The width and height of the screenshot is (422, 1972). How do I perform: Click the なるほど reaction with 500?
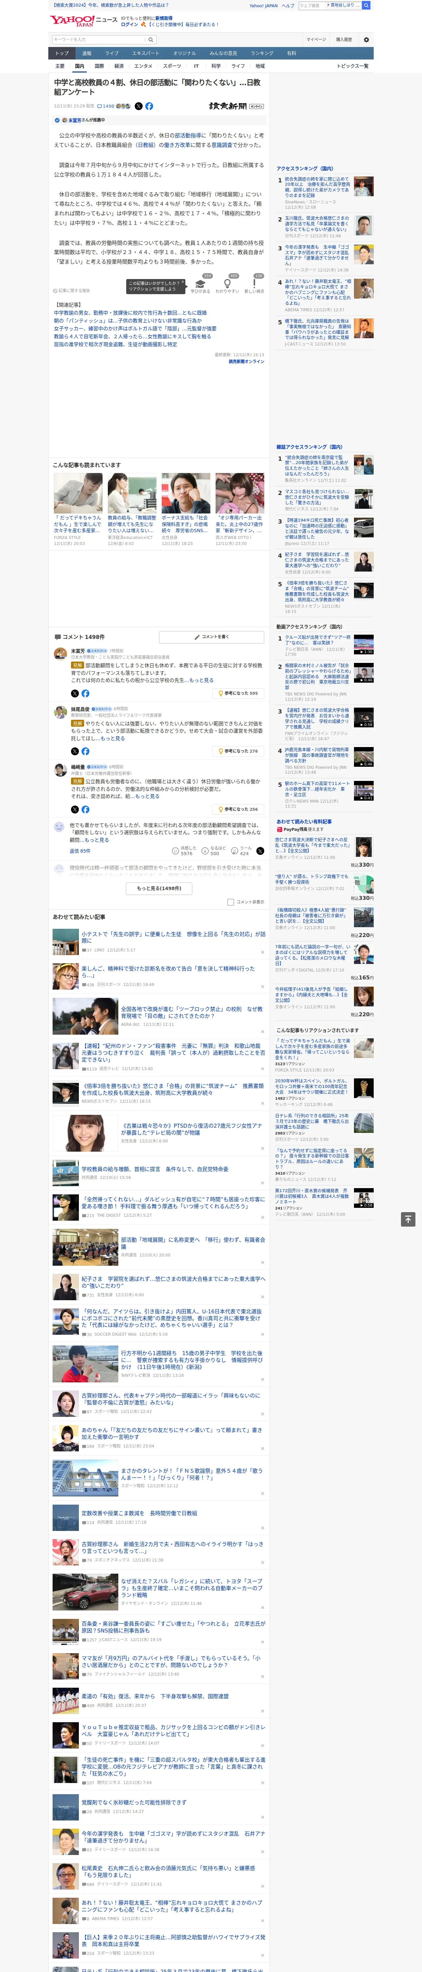(x=214, y=851)
